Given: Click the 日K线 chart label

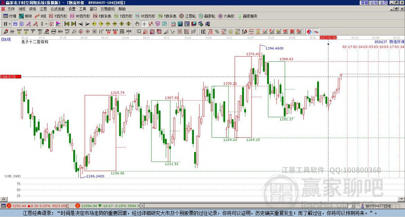Looking at the screenshot, I should tap(6, 39).
